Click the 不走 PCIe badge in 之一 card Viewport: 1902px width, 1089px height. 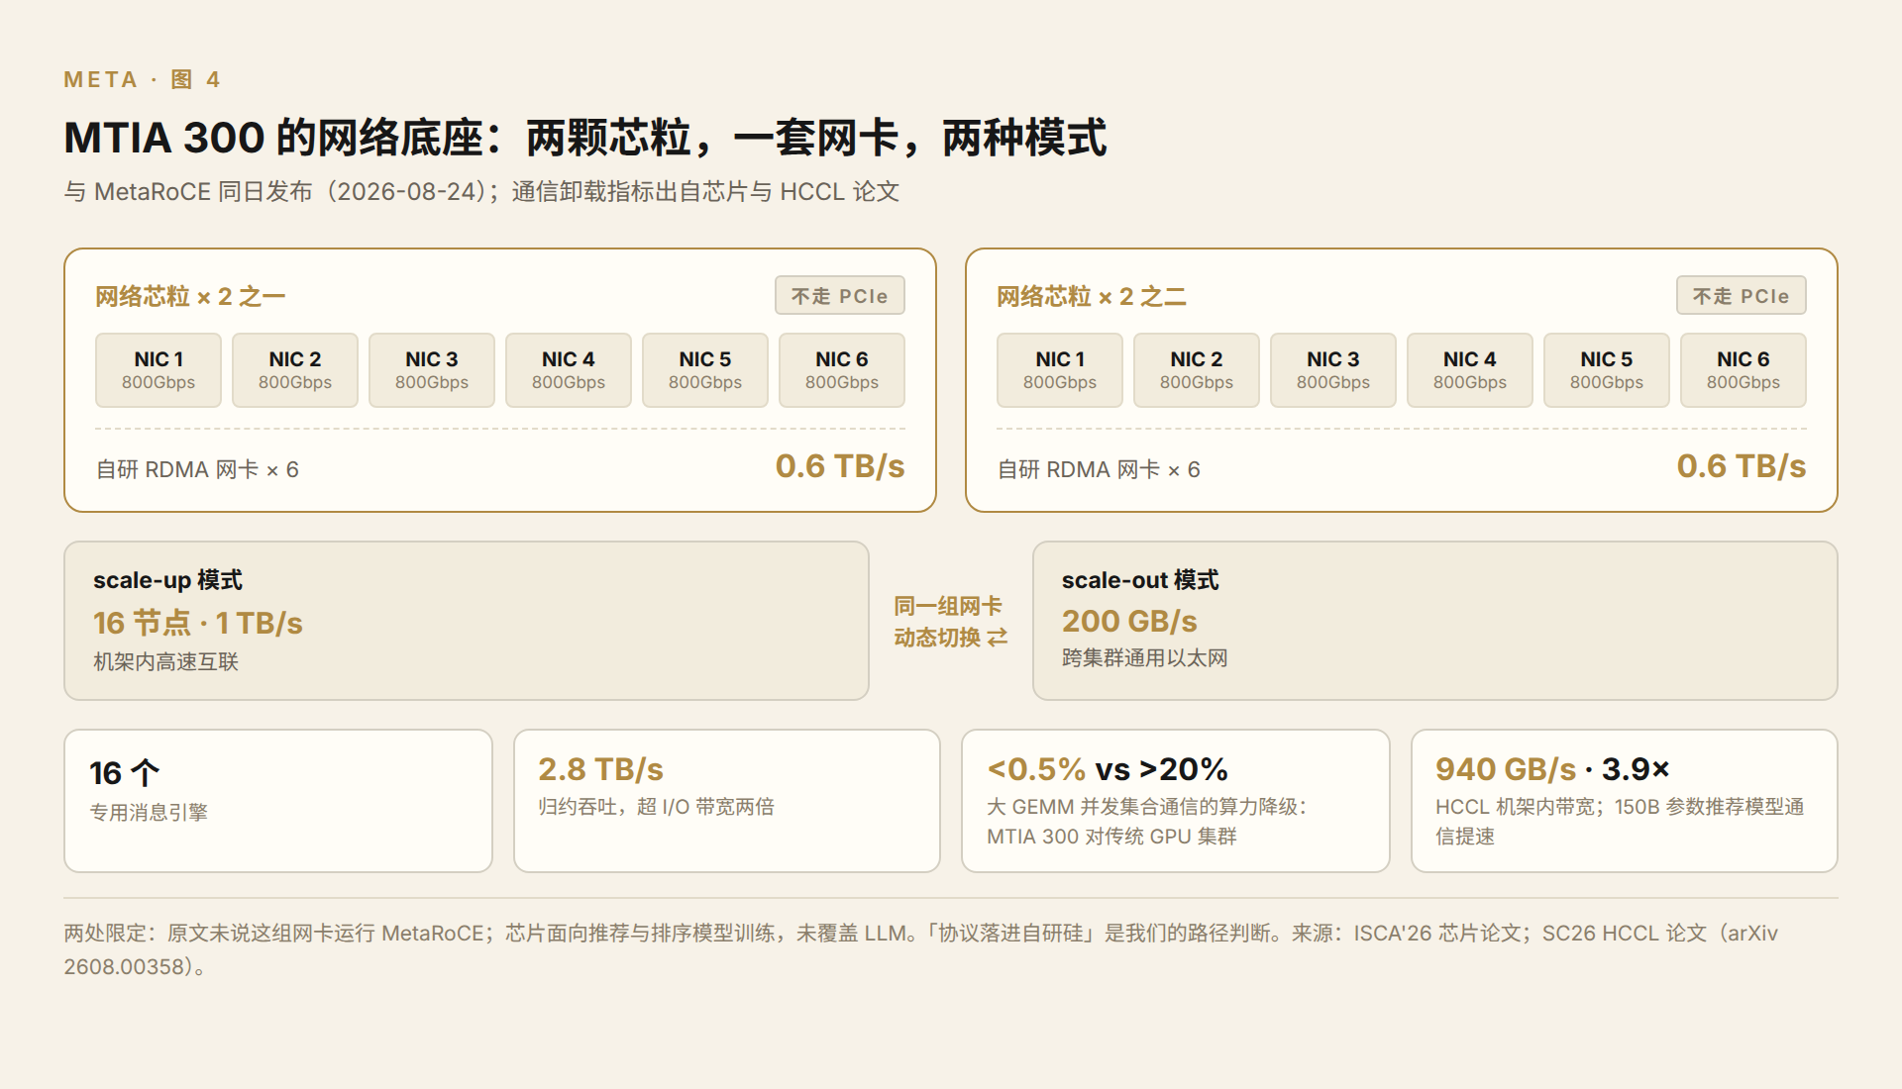840,295
